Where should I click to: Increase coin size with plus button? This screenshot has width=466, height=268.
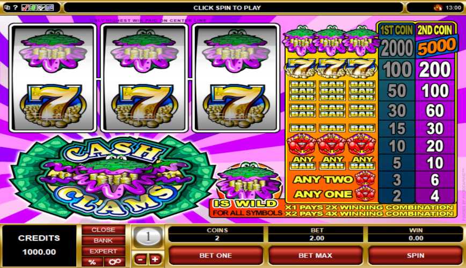click(155, 259)
